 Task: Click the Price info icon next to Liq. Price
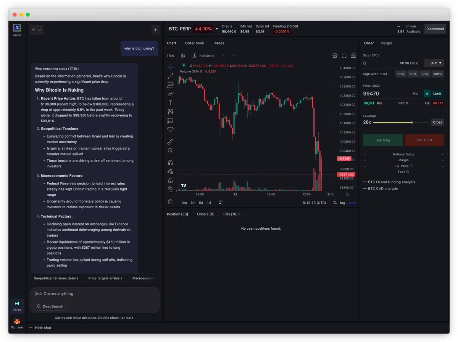[x=411, y=166]
